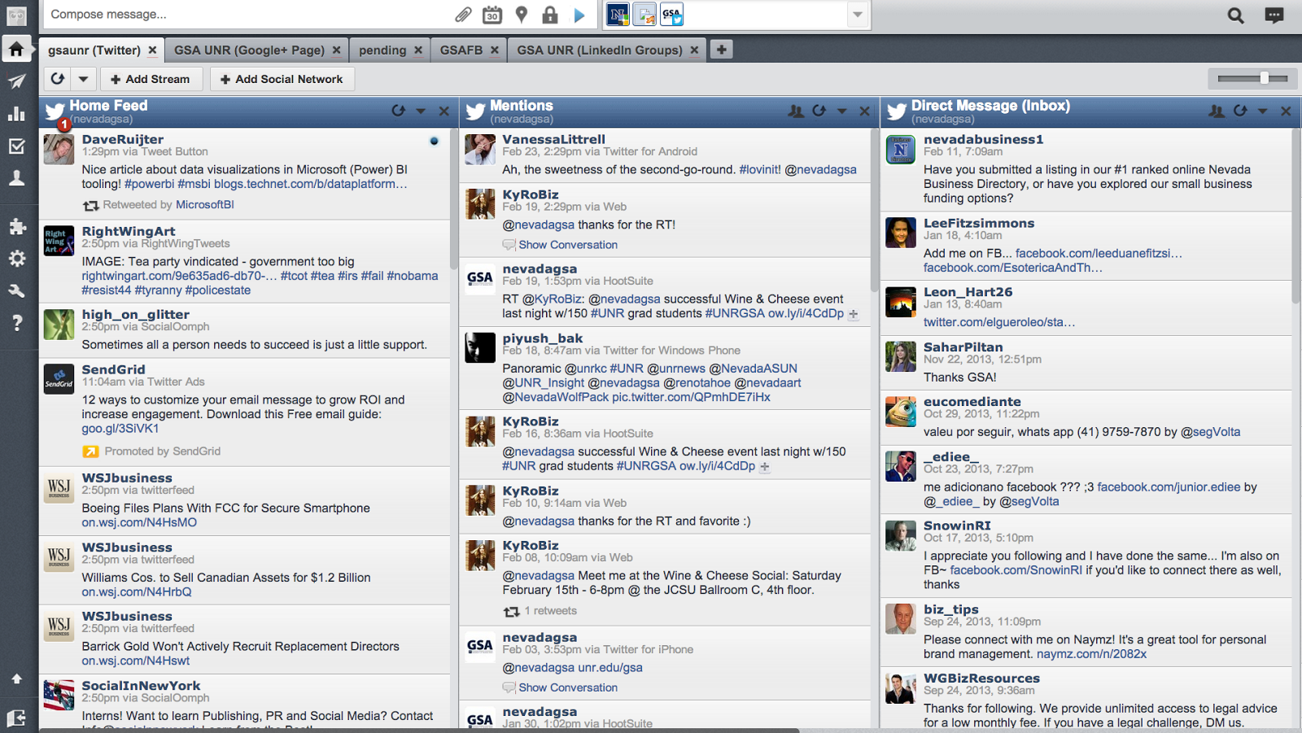
Task: Click RightWingArt profile picture
Action: [59, 242]
